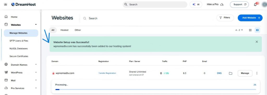Open the A-Z sort dropdown
This screenshot has height=95, width=267.
pos(239,30)
